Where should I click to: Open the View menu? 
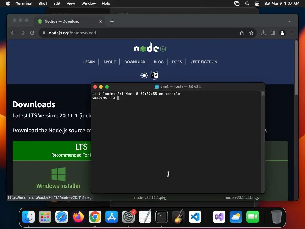click(71, 4)
